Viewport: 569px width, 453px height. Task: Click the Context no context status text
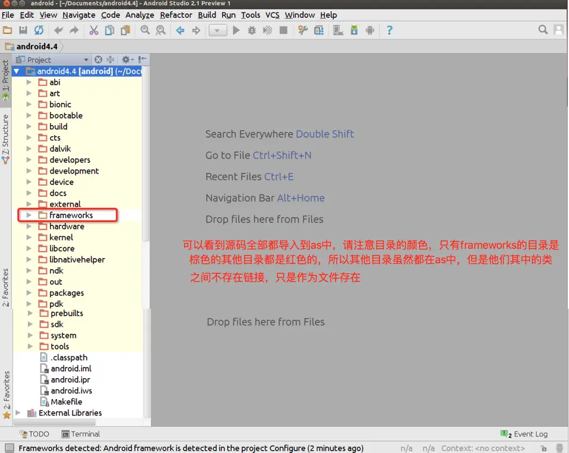point(483,449)
